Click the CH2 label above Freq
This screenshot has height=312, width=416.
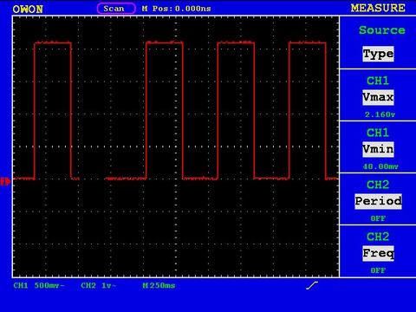point(378,237)
